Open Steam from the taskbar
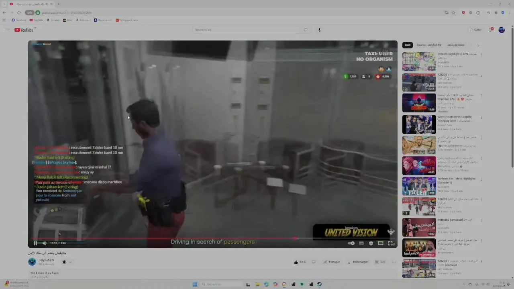Screen dimensions: 514x289 pyautogui.click(x=320, y=284)
